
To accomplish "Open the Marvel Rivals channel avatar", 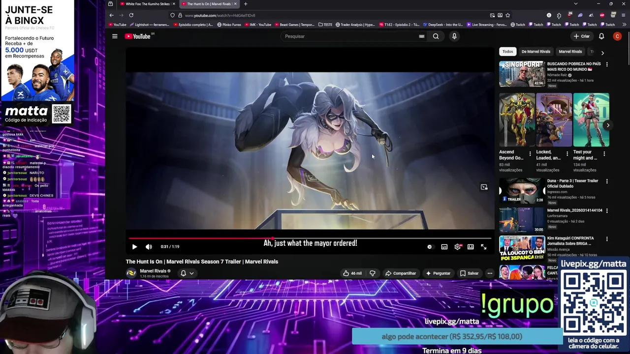I will [x=131, y=273].
